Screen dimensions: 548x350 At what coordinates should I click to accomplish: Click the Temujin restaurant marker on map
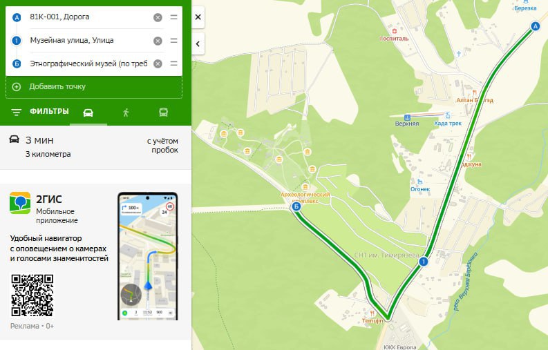click(x=372, y=313)
